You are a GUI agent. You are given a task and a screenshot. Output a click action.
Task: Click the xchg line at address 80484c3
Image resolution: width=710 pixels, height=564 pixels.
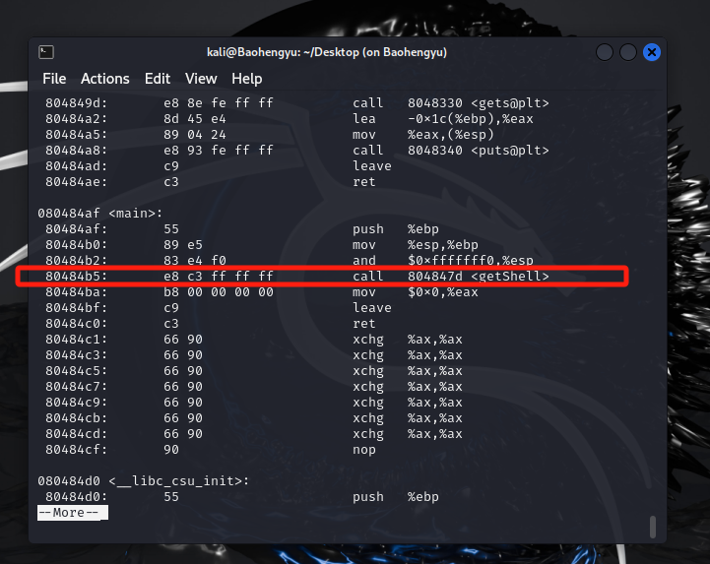[x=254, y=355]
